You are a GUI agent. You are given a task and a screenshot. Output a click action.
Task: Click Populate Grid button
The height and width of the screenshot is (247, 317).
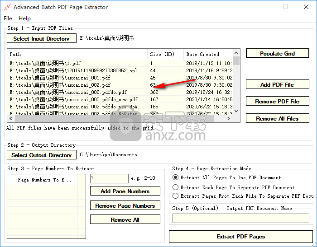pyautogui.click(x=277, y=53)
